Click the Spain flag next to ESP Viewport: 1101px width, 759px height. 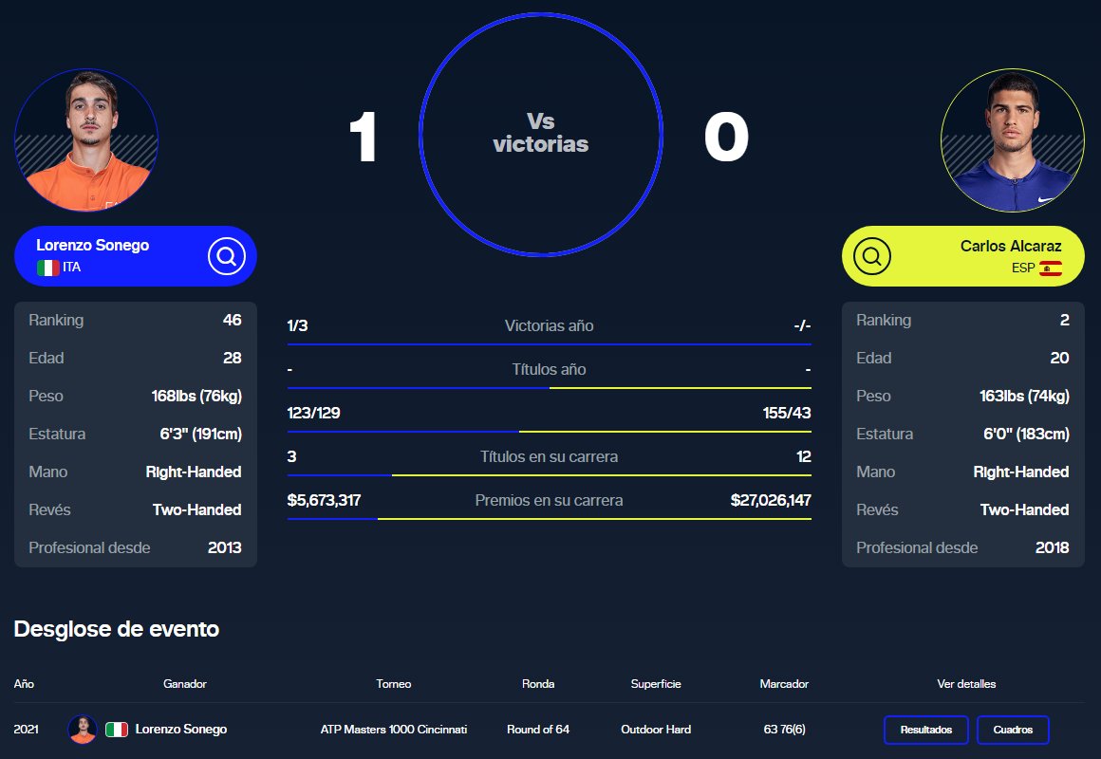(1051, 268)
